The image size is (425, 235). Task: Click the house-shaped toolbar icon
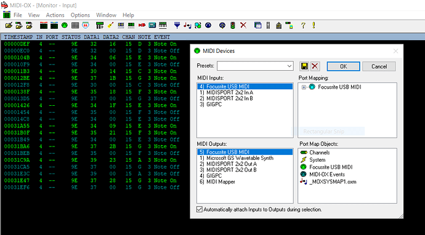tap(278, 25)
